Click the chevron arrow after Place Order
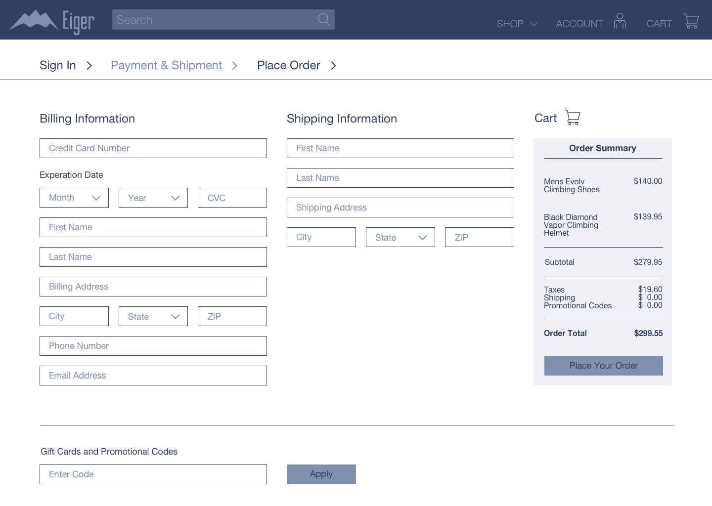 pyautogui.click(x=333, y=66)
